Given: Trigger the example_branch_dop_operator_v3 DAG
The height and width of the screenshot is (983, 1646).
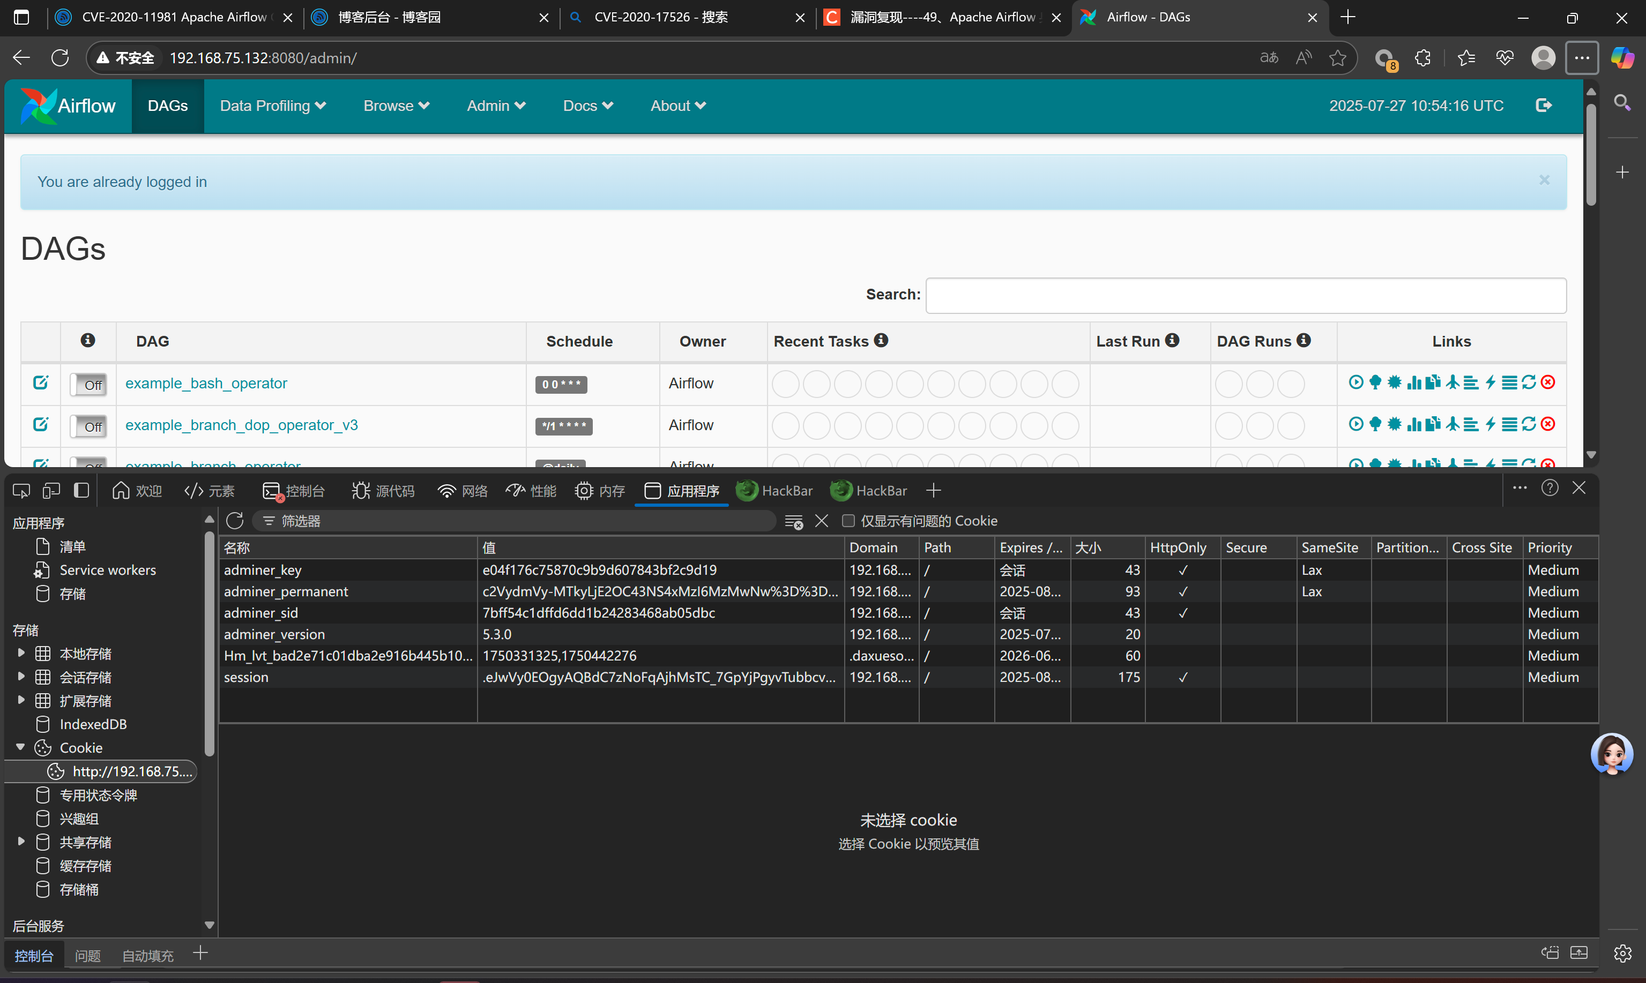Looking at the screenshot, I should (x=1355, y=424).
